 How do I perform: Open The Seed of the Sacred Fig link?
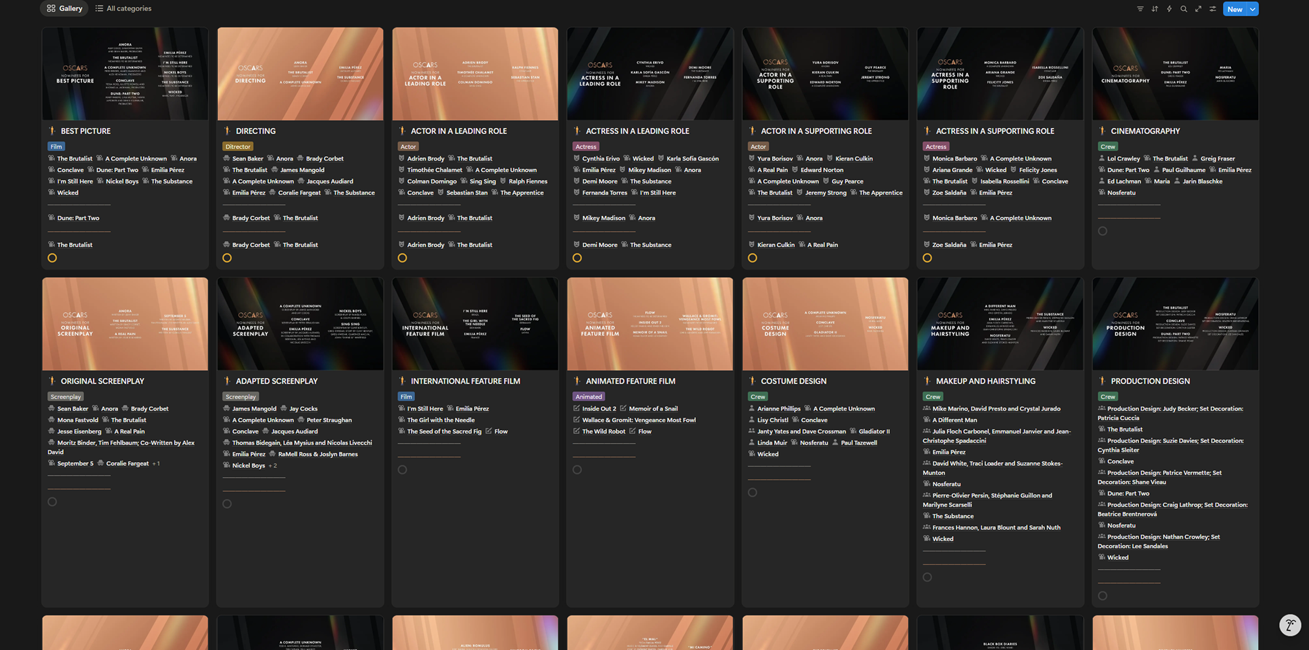coord(445,432)
